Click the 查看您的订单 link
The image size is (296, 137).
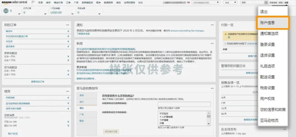click(38, 82)
